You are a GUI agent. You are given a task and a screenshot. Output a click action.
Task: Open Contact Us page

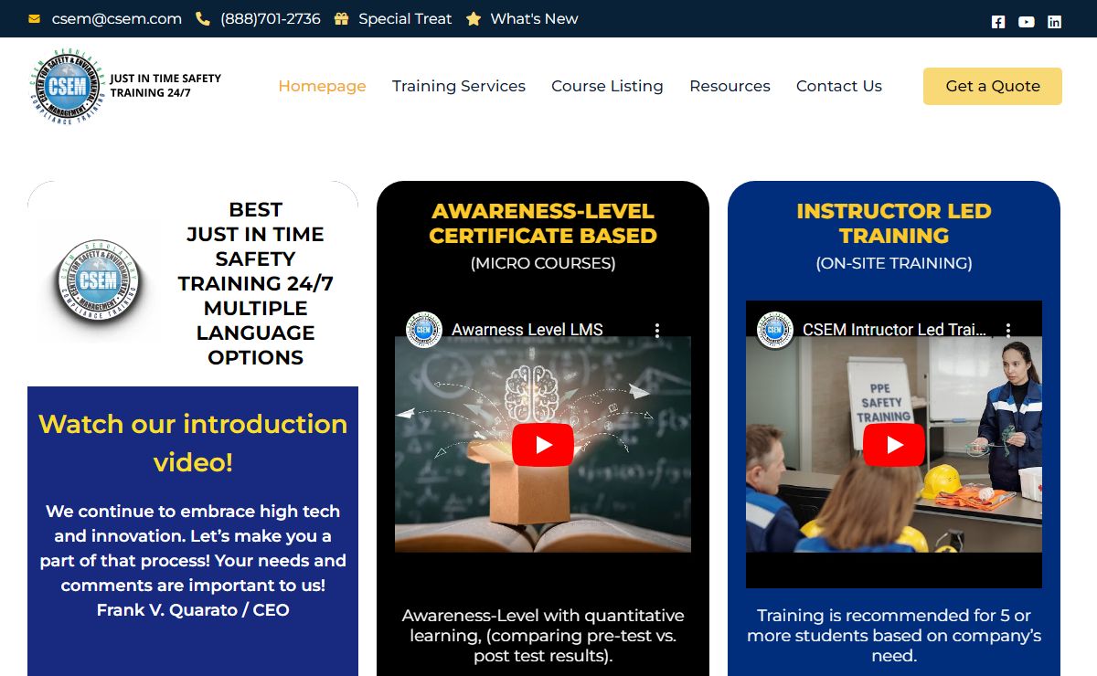tap(839, 86)
